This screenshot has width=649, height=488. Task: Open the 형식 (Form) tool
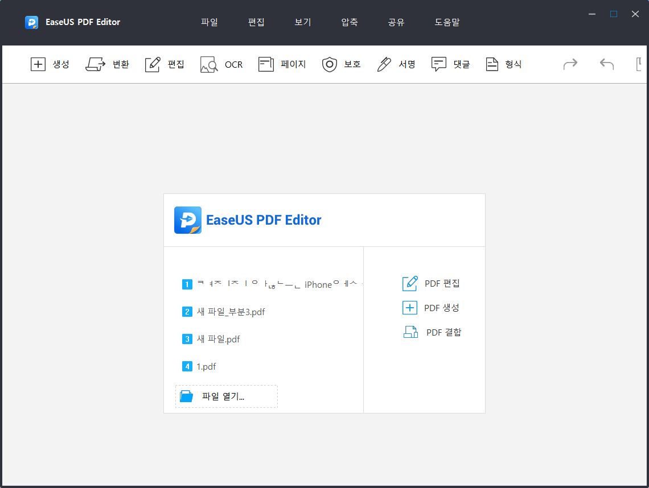tap(503, 64)
